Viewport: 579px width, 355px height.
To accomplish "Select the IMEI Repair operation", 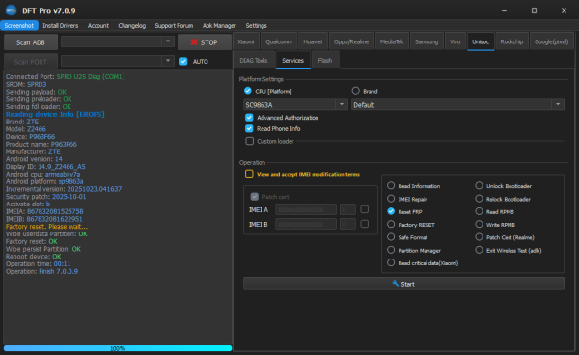I will 391,199.
